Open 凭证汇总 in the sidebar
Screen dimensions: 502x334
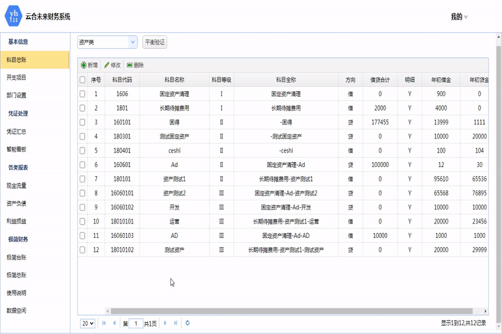click(x=17, y=131)
